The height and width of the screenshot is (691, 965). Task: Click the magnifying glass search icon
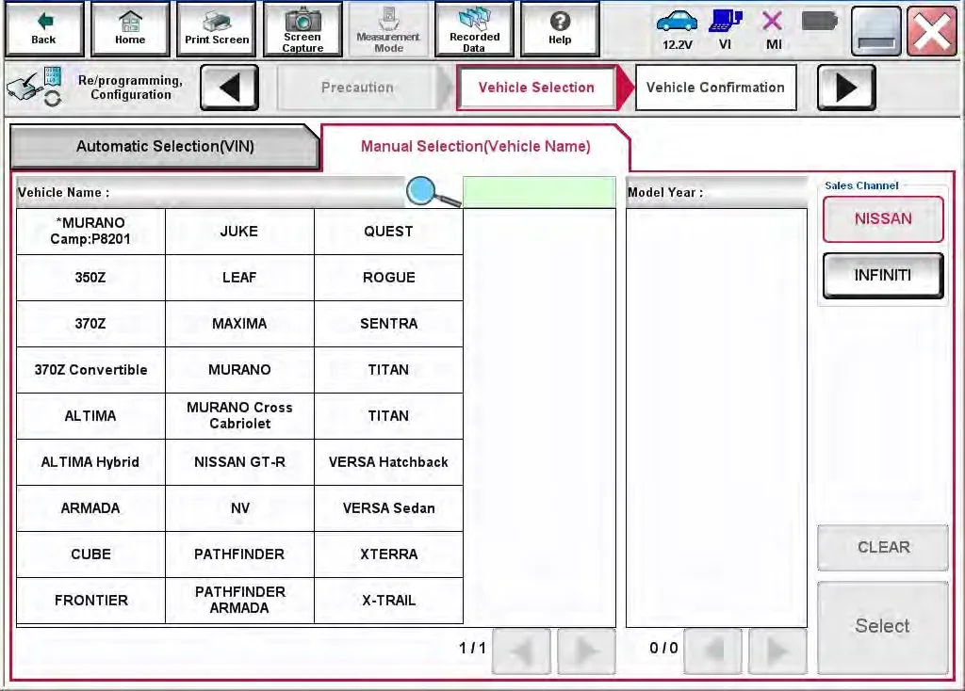pos(433,192)
